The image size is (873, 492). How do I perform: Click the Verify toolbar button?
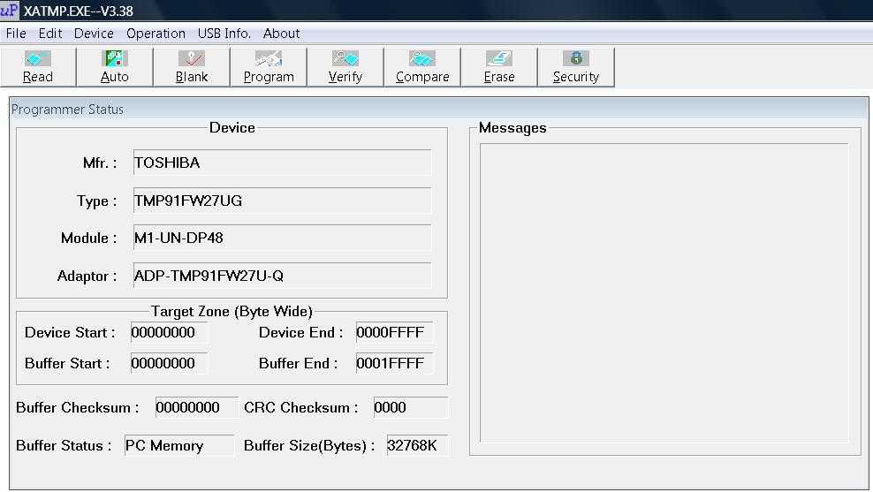click(345, 67)
